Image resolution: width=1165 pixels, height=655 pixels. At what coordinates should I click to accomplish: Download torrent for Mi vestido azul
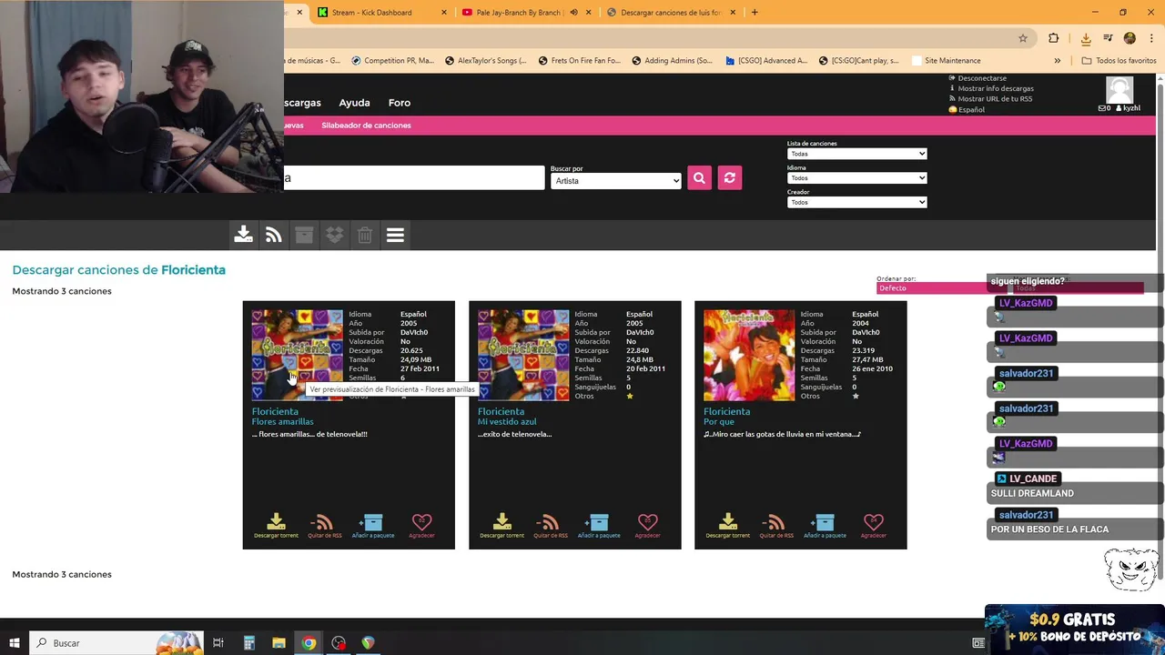[501, 525]
